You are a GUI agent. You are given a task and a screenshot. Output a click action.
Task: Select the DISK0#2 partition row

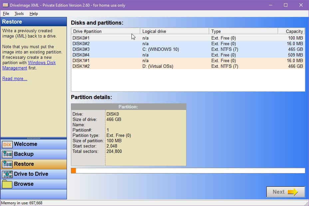[x=188, y=44]
